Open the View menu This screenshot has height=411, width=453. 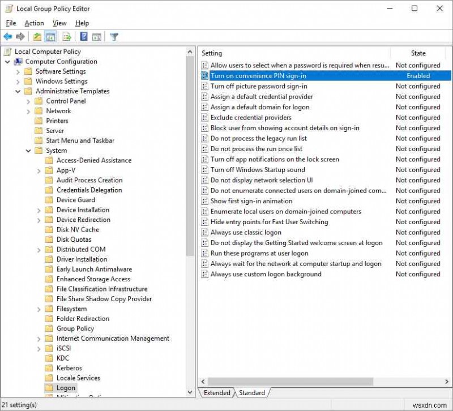pos(59,23)
